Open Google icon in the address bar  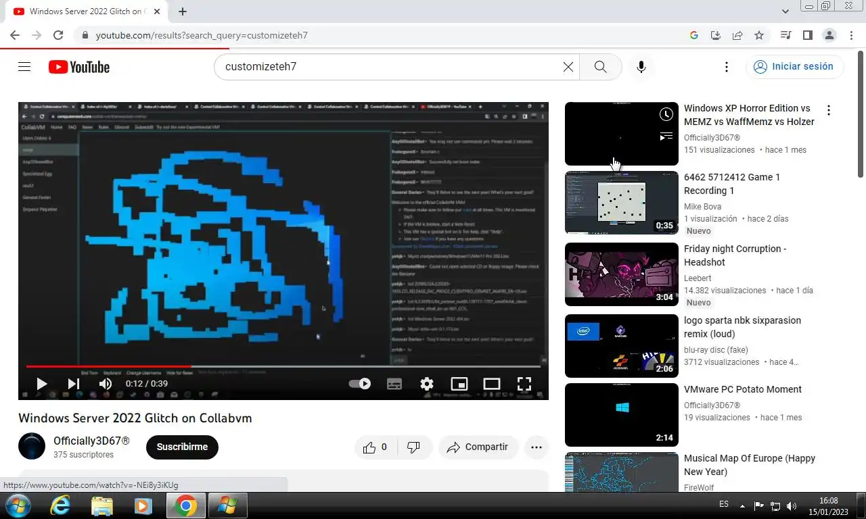click(693, 35)
